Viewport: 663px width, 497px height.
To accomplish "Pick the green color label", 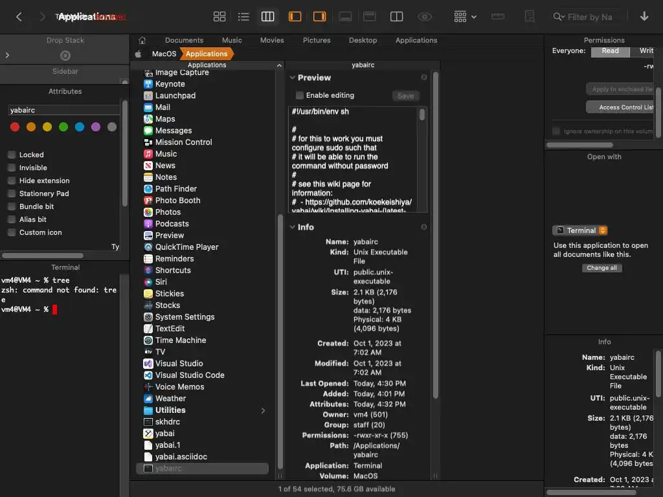I will coord(63,127).
